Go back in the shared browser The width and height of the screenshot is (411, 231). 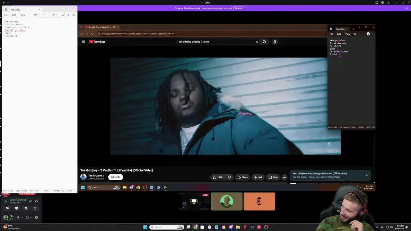pyautogui.click(x=81, y=34)
